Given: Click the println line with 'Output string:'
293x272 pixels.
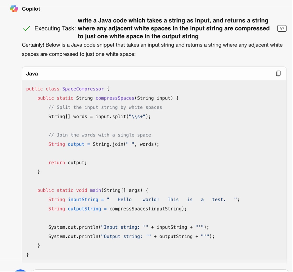Looking at the screenshot, I should click(131, 236).
